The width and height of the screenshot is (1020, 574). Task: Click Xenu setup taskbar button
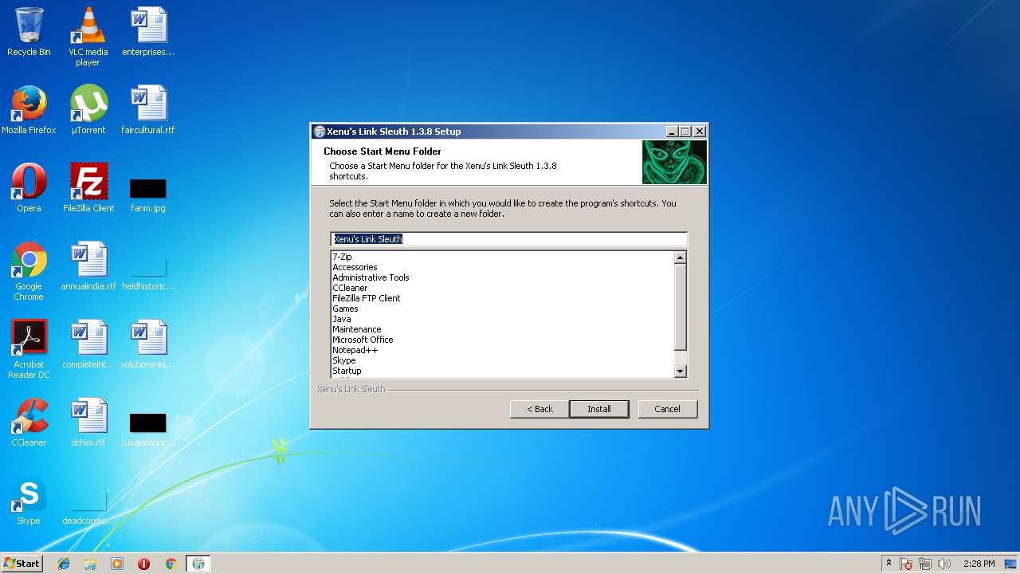pyautogui.click(x=198, y=564)
